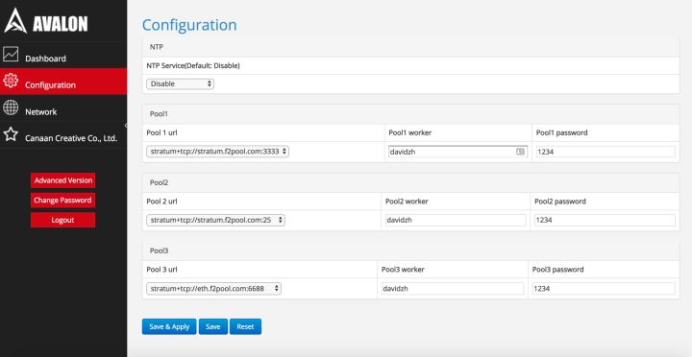This screenshot has height=357, width=692.
Task: Click the Save & Apply button
Action: point(169,326)
